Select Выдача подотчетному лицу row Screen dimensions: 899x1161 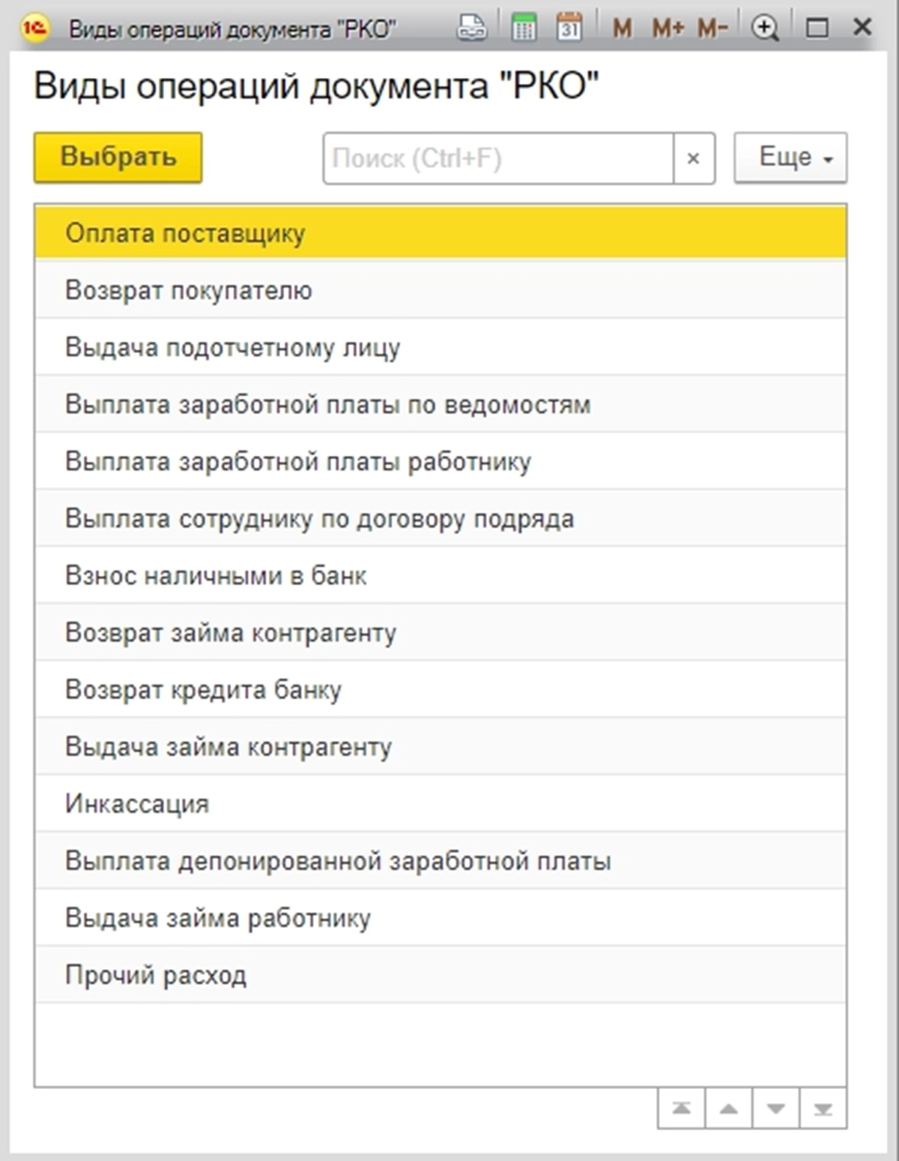[233, 347]
